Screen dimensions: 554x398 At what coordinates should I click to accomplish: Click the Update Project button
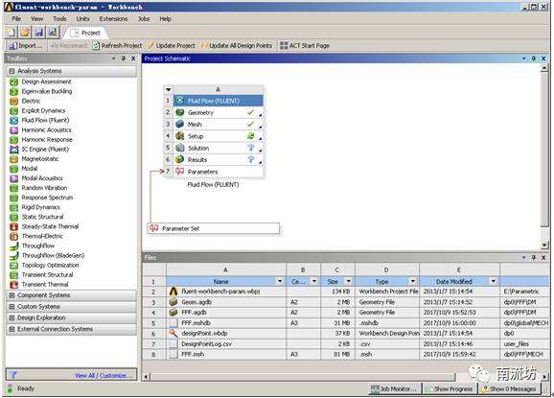pos(172,46)
